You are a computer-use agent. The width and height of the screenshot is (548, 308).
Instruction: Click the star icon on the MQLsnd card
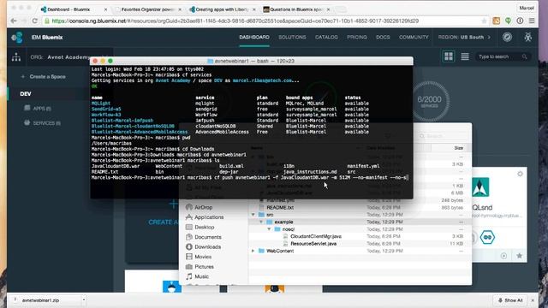pos(520,256)
